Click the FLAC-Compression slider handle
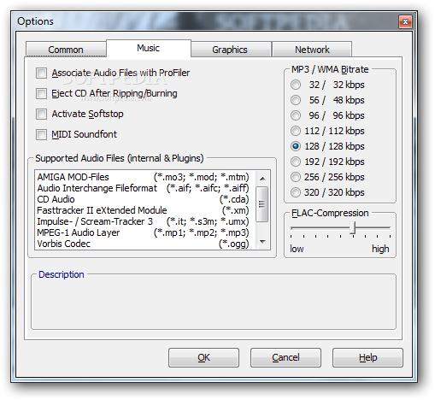The height and width of the screenshot is (400, 435). coord(353,228)
